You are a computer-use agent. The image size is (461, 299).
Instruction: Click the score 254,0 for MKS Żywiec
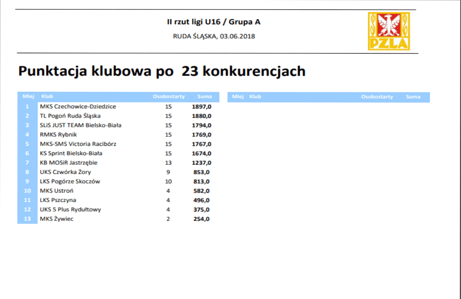click(x=201, y=219)
